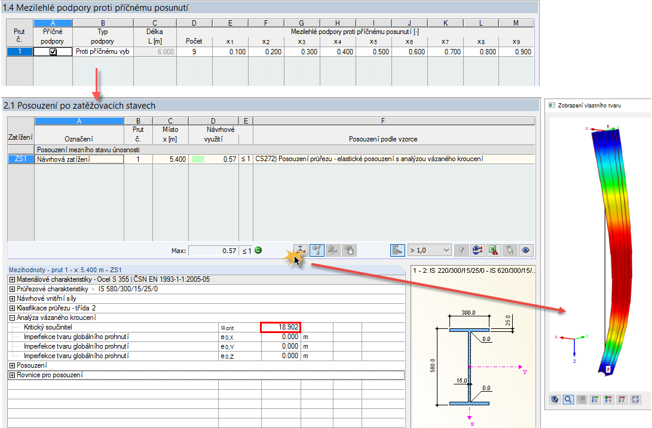The image size is (652, 428).
Task: Expand Rovnice pro posouzení row
Action: pyautogui.click(x=12, y=375)
